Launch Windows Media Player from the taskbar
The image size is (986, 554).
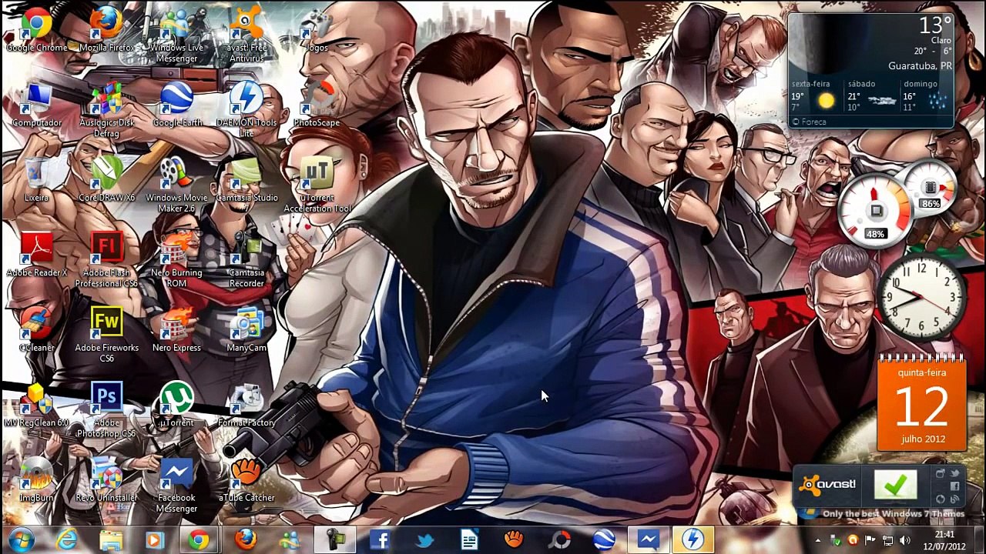pos(154,540)
